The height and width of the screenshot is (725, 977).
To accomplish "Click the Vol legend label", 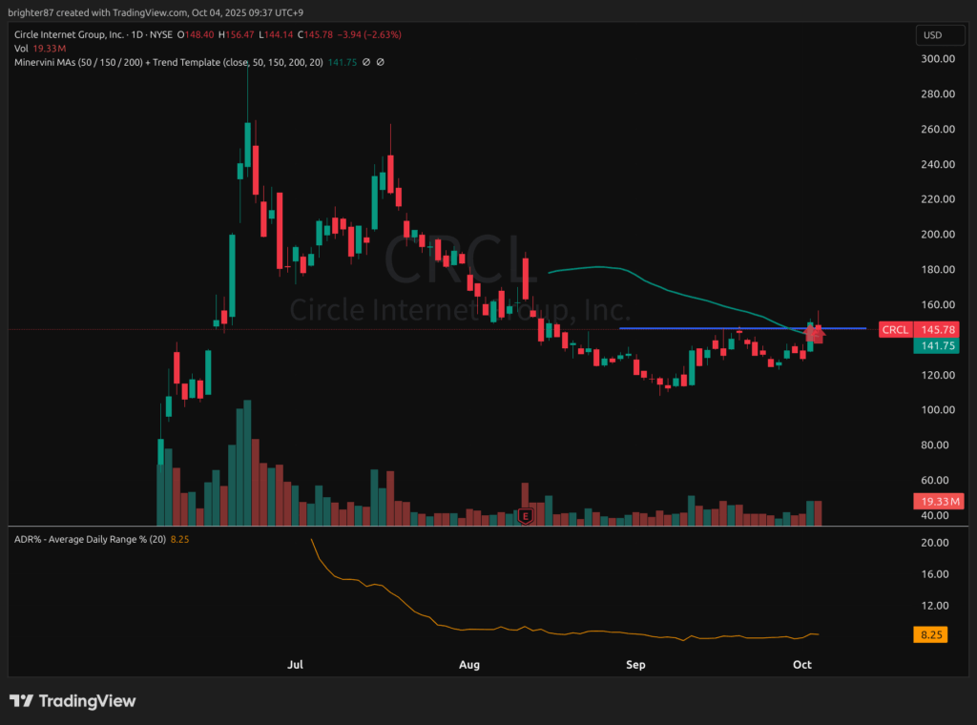I will pyautogui.click(x=22, y=48).
